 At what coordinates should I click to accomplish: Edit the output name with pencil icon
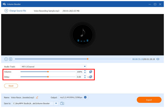37,98
